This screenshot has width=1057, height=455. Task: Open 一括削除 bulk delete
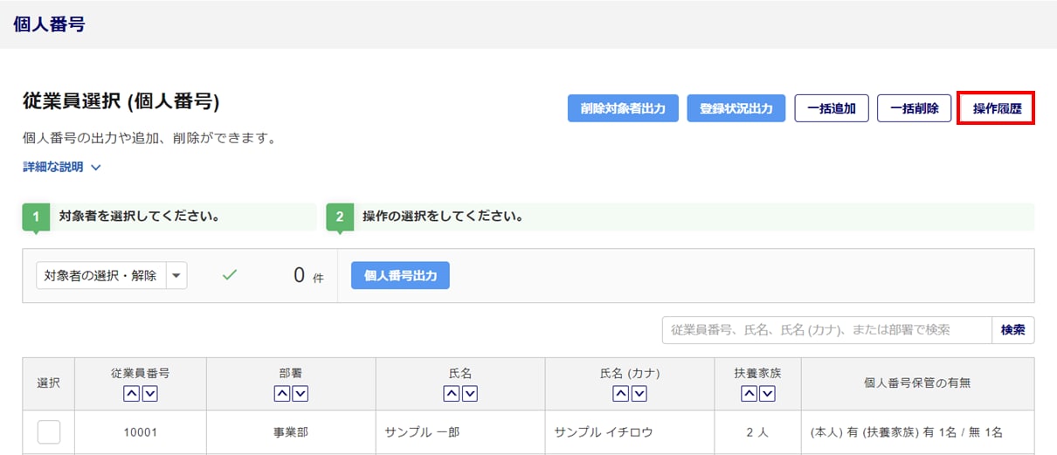(x=914, y=108)
